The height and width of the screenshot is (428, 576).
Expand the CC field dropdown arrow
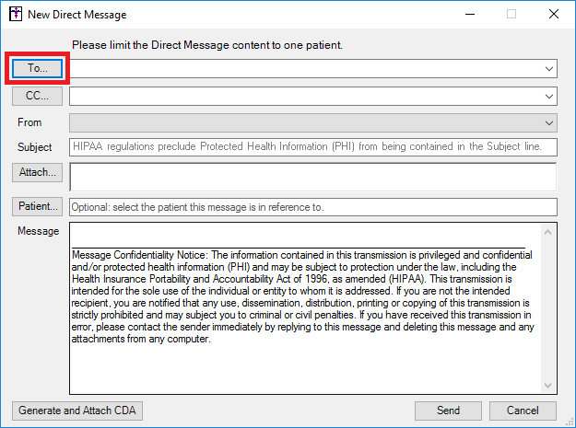click(x=549, y=97)
